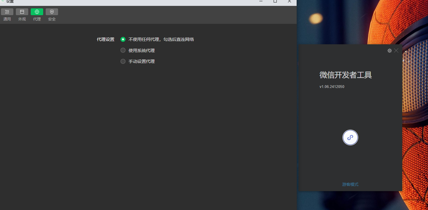Open the 通用 general settings tab
Screen dimensions: 428x210
point(7,15)
